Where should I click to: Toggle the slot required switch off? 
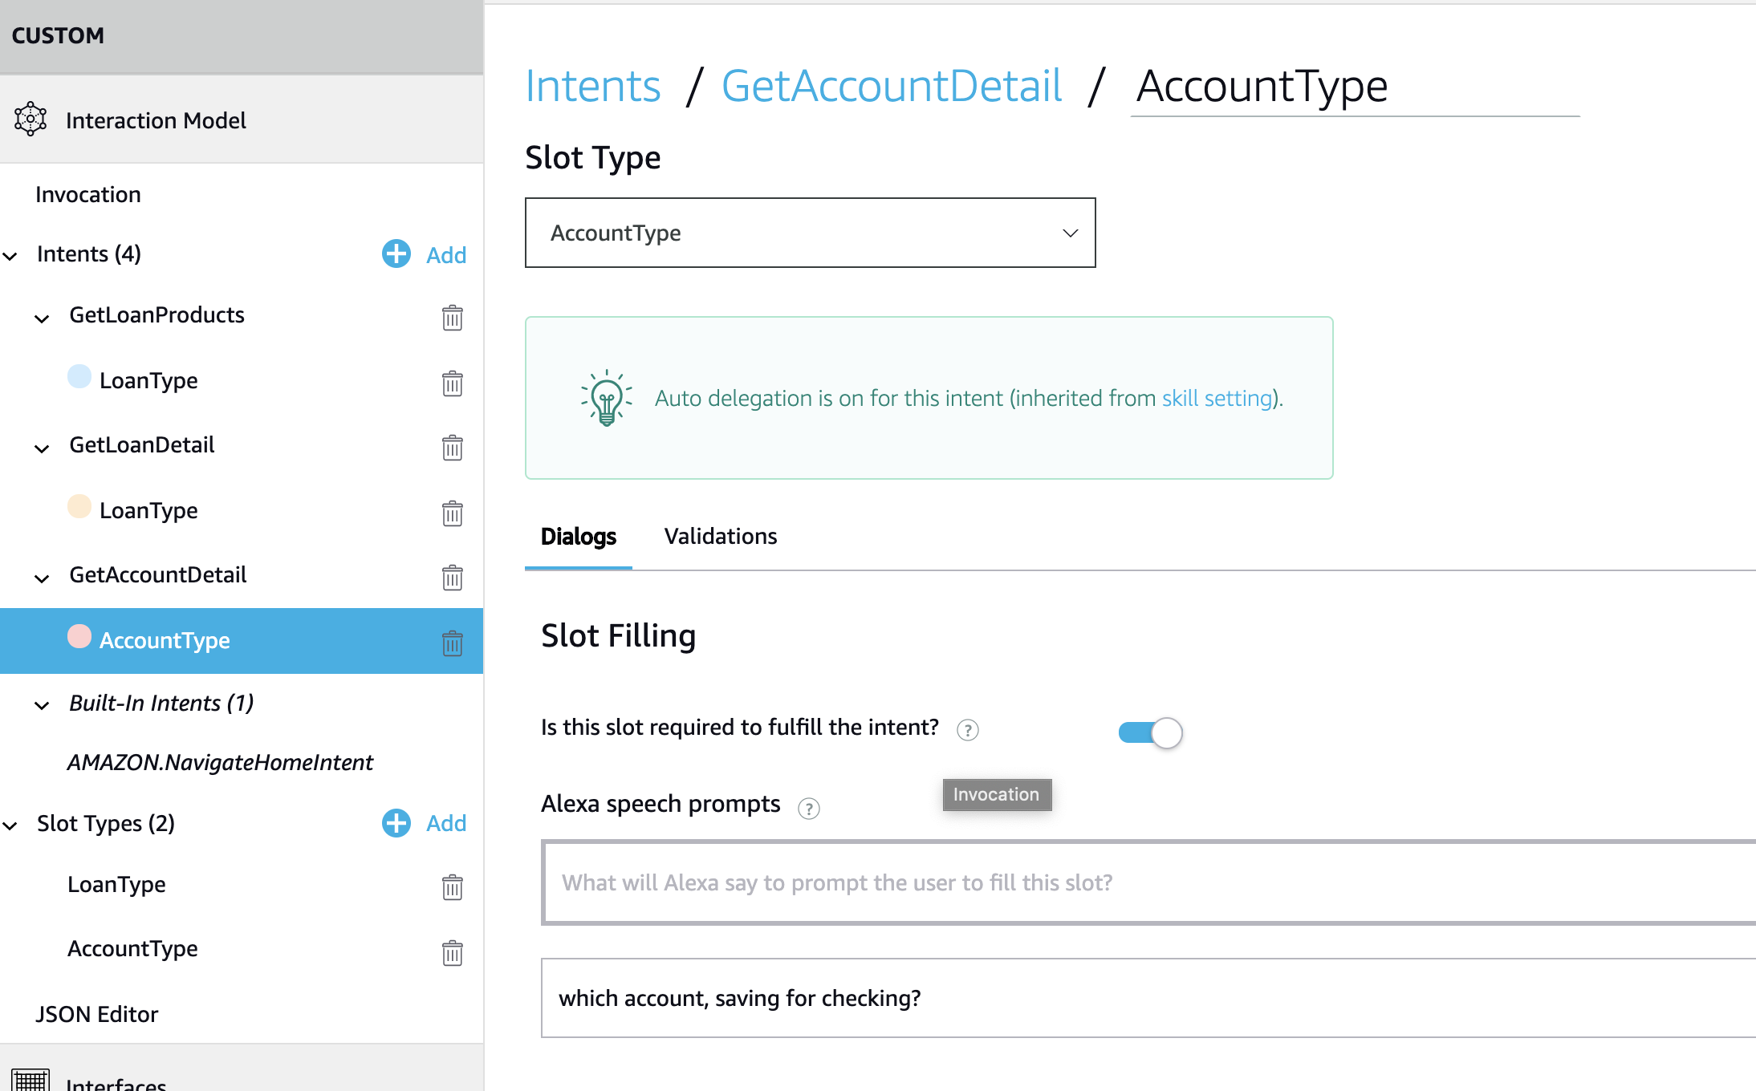(x=1151, y=732)
